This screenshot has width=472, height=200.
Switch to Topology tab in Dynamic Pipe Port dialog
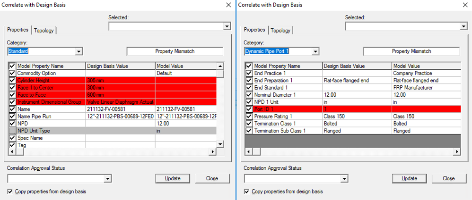[x=280, y=30]
